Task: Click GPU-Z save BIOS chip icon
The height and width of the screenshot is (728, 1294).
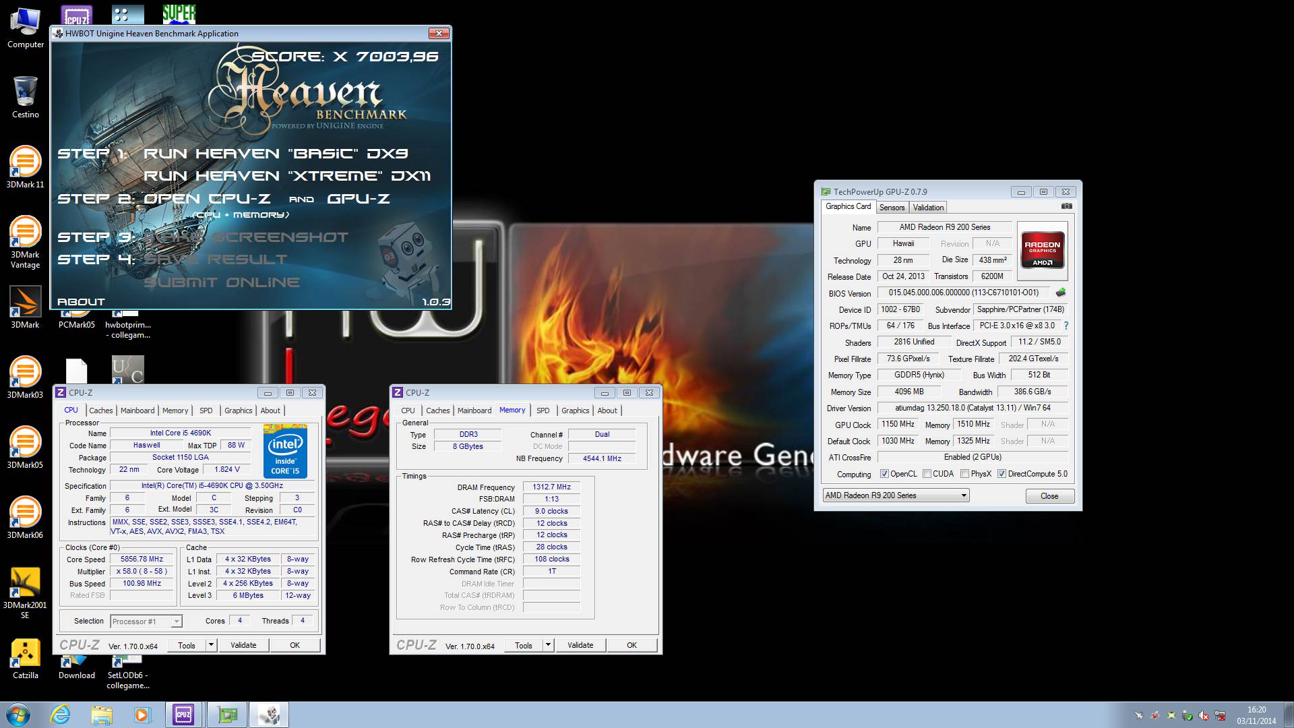Action: 1061,293
